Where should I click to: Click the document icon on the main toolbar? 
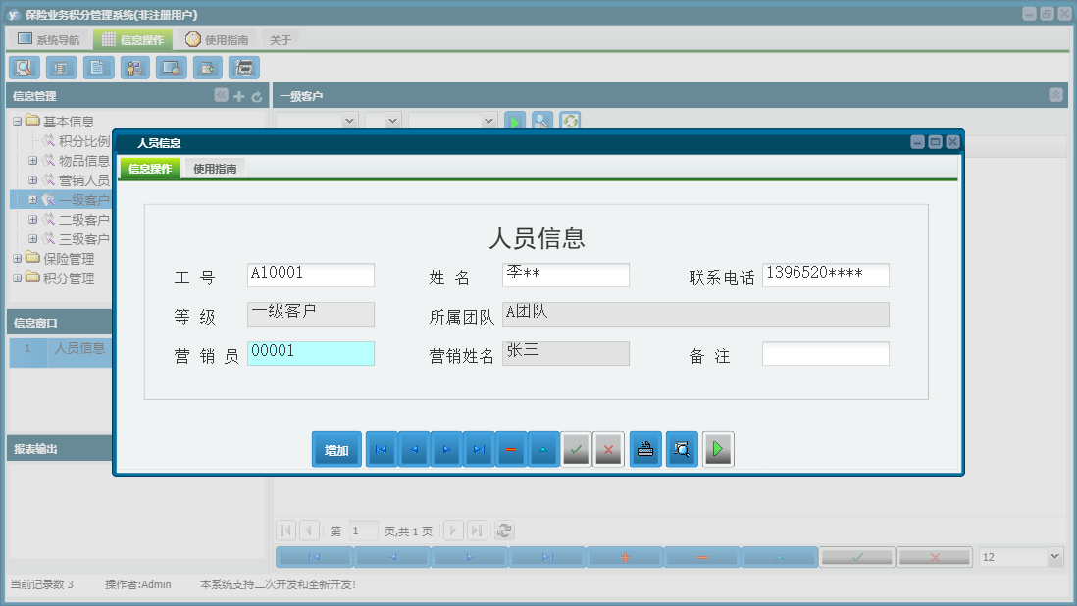97,68
